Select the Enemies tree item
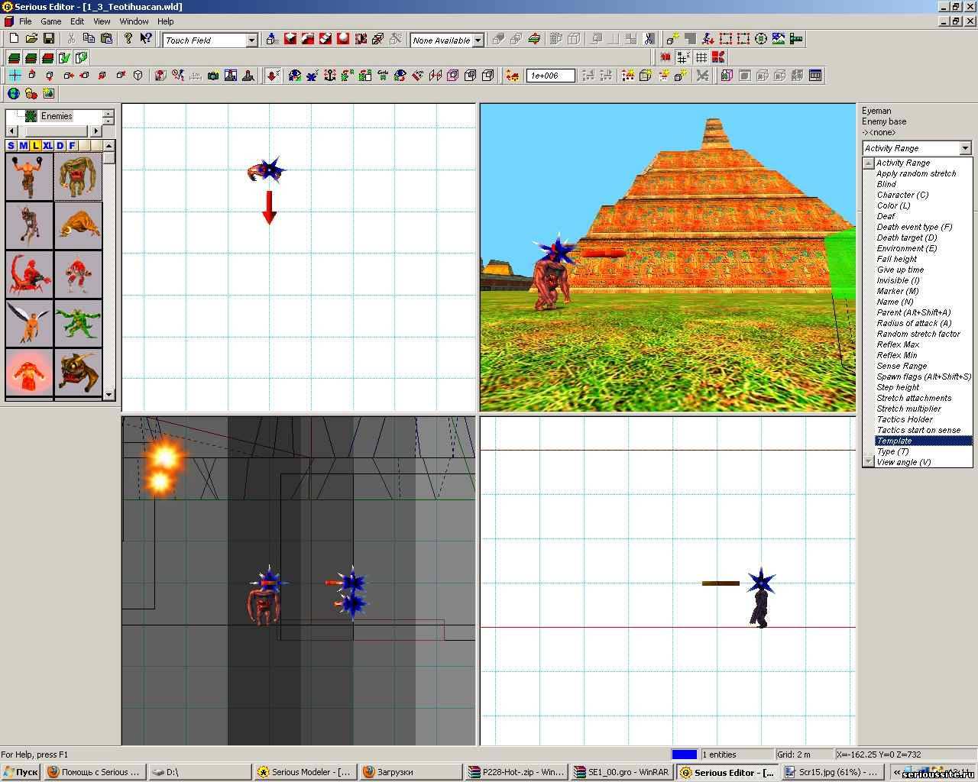This screenshot has width=978, height=782. pos(57,116)
